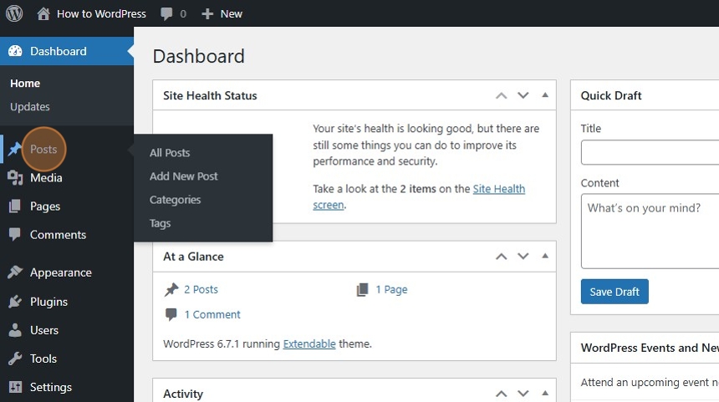Click the plus icon next to New

click(207, 14)
